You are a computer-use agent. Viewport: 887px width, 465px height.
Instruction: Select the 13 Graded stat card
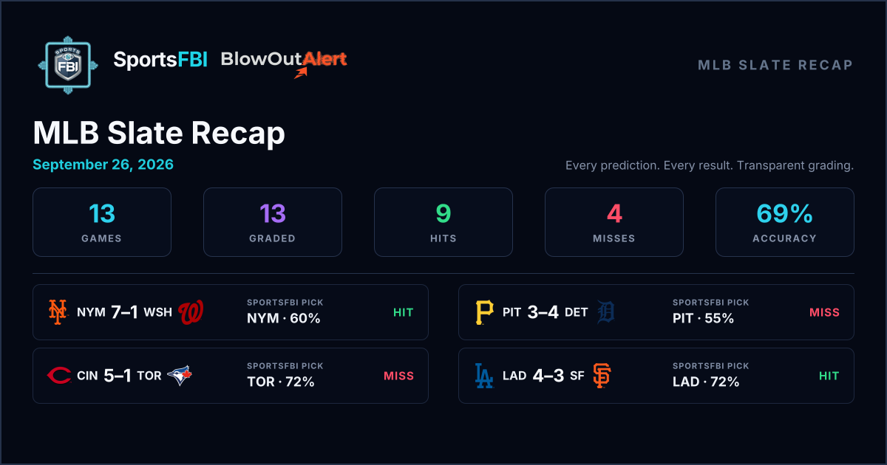click(273, 222)
